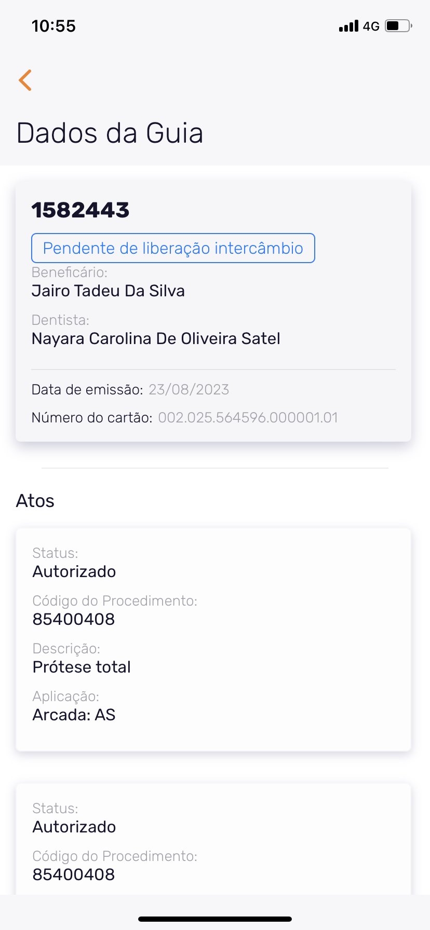Tap the guide number 1582443
Image resolution: width=430 pixels, height=930 pixels.
coord(80,210)
